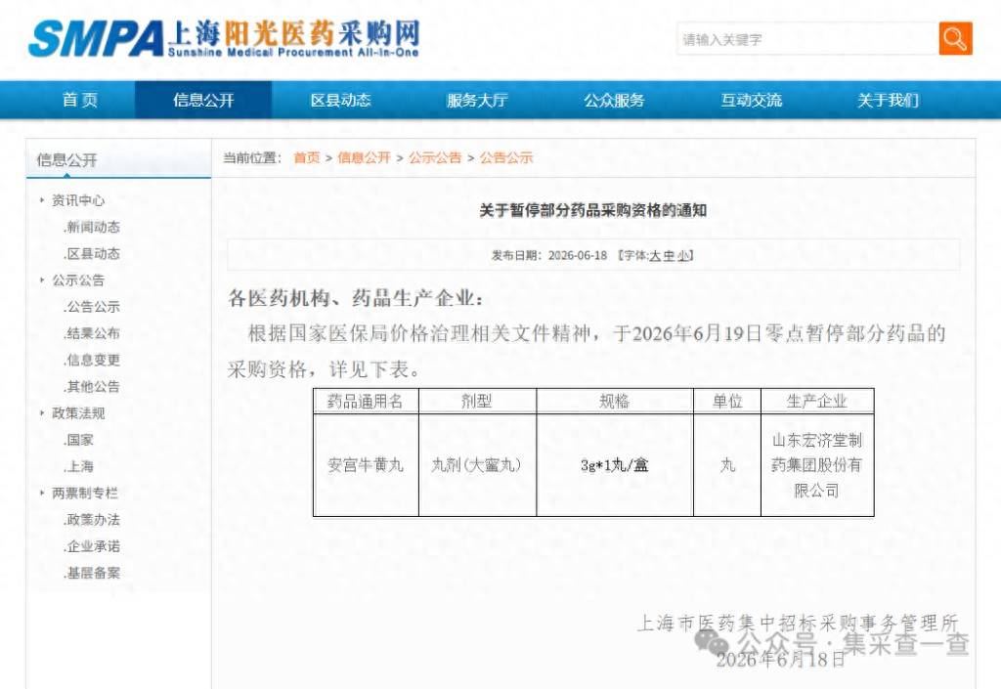This screenshot has width=1001, height=689.
Task: Open 结果公布 in the sidebar
Action: 92,333
